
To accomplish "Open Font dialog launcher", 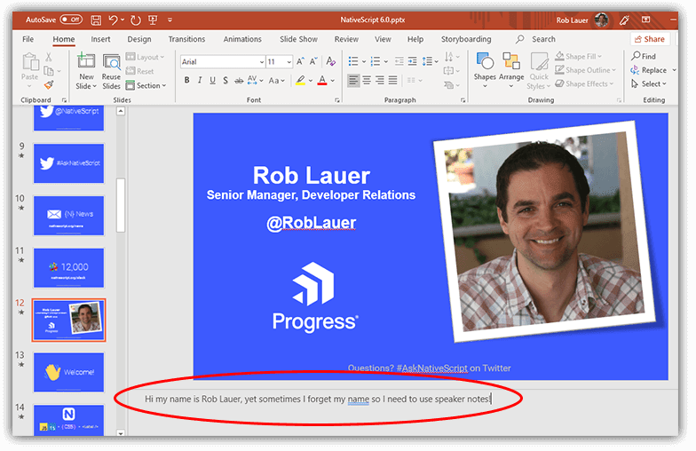I will click(x=337, y=100).
